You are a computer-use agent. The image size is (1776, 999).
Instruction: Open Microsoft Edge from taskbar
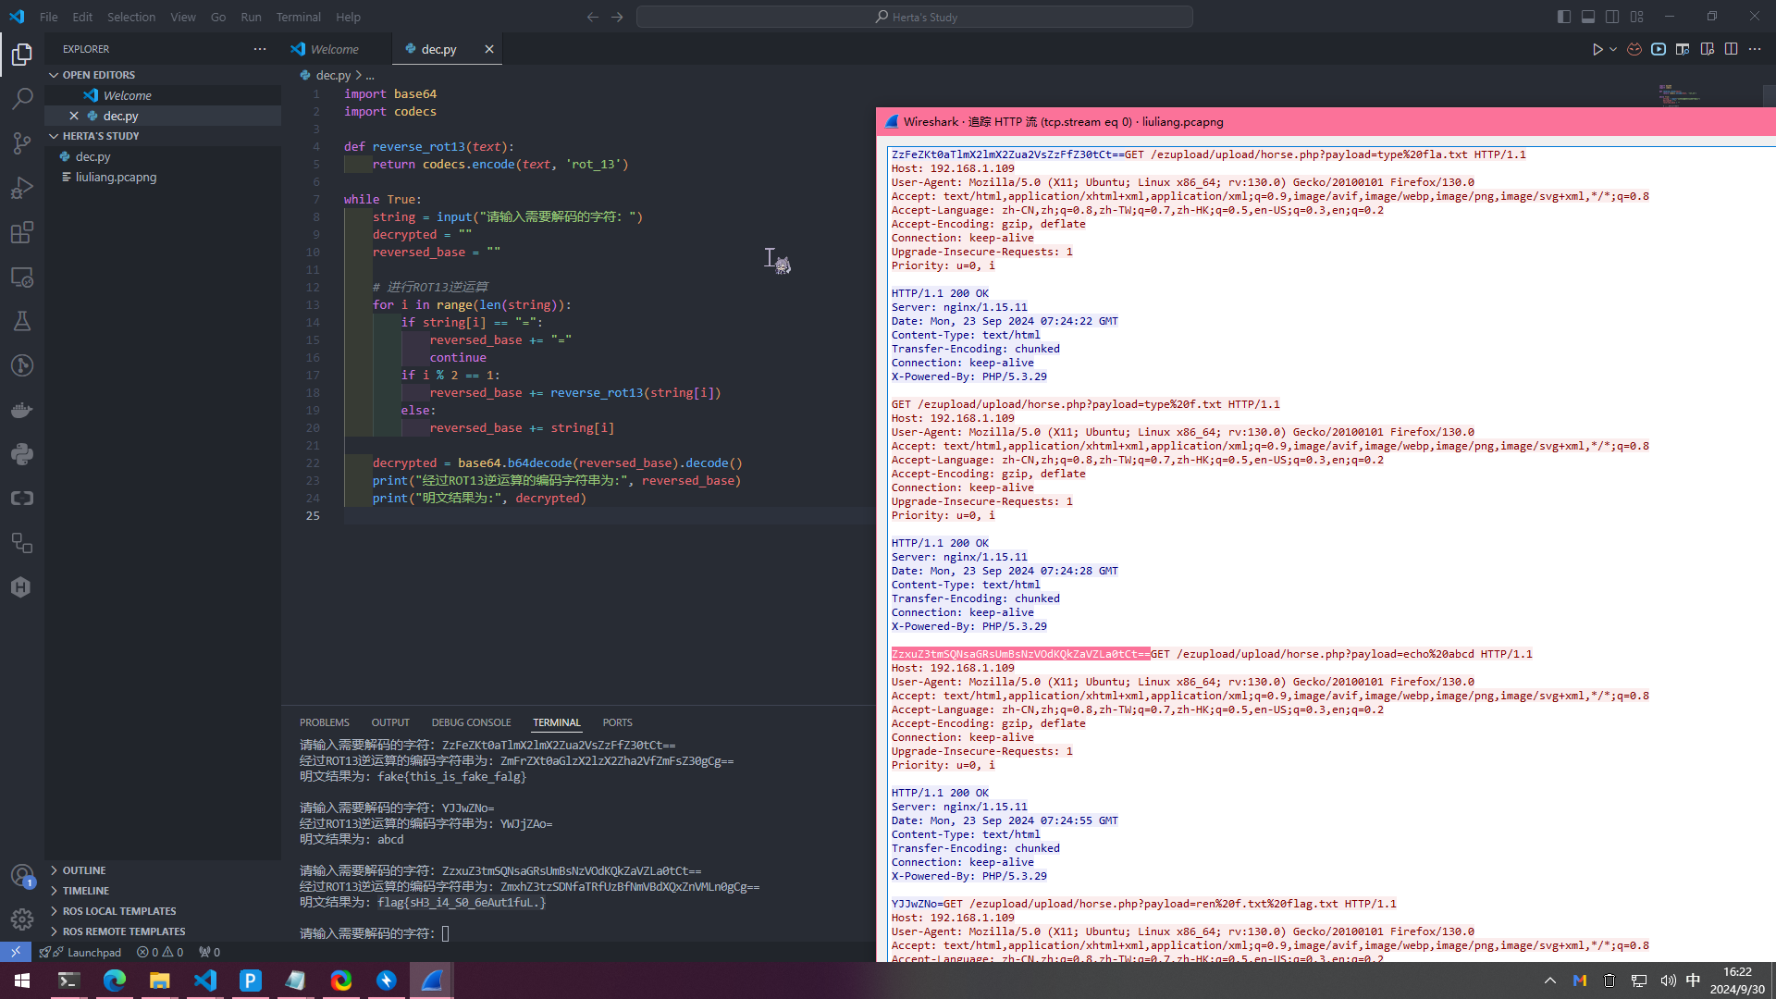click(115, 980)
